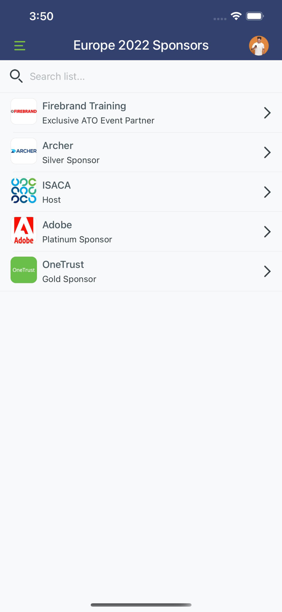Select the Firebrand Training logo
This screenshot has height=612, width=282.
[23, 111]
